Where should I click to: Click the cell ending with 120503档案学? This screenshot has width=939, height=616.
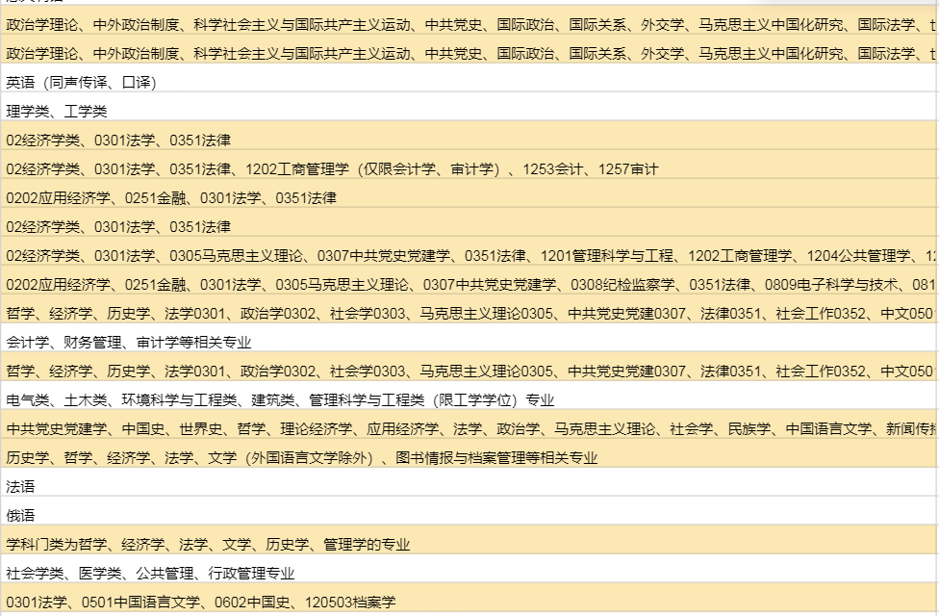point(200,603)
